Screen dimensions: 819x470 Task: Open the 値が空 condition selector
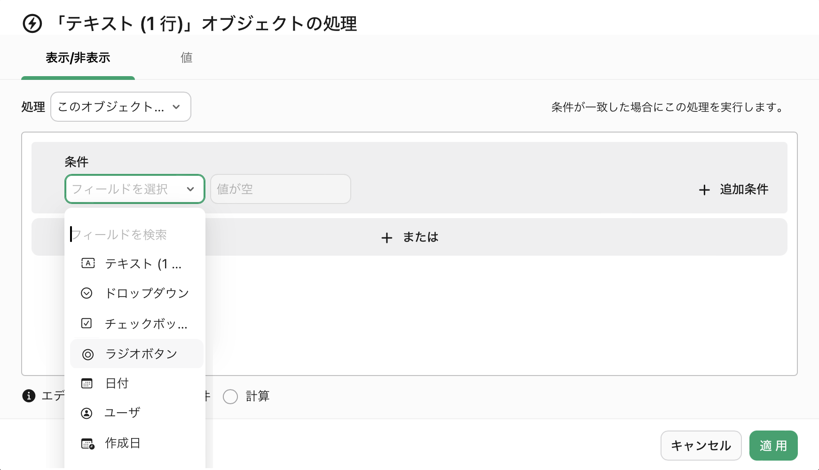[280, 189]
